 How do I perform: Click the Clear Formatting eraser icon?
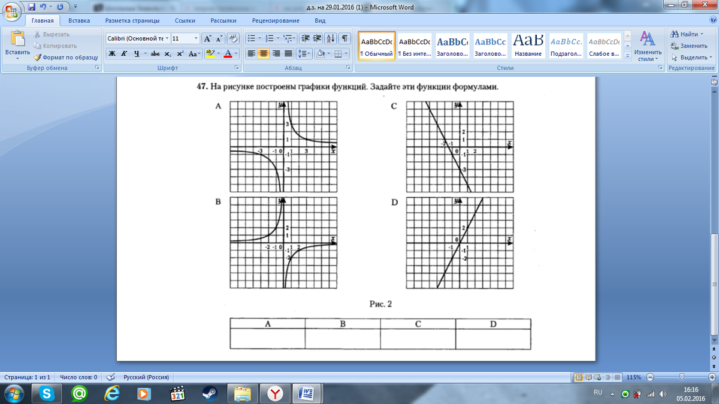click(x=234, y=38)
